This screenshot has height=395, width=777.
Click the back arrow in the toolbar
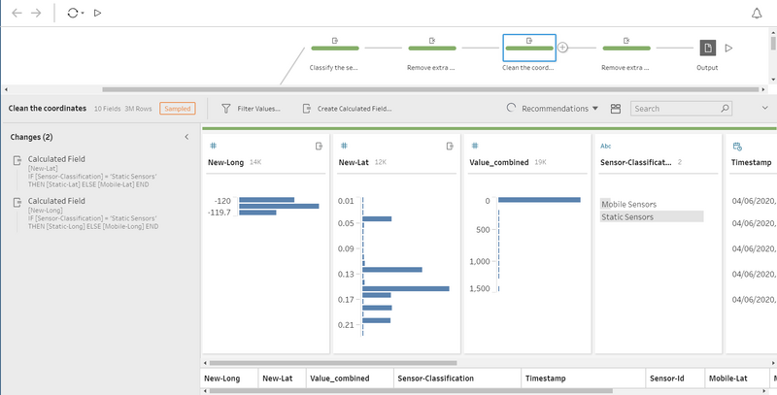[17, 14]
